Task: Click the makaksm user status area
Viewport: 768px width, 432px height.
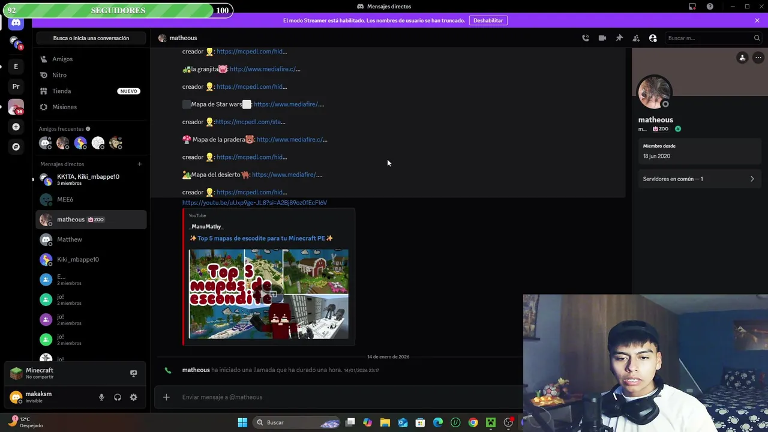Action: [50, 397]
